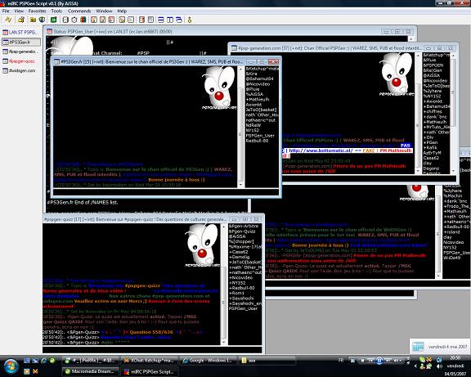Select red #pspgen-quizz in the switchbar
This screenshot has width=471, height=377.
(21, 61)
